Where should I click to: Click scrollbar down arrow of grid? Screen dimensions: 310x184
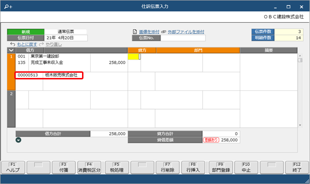300,125
